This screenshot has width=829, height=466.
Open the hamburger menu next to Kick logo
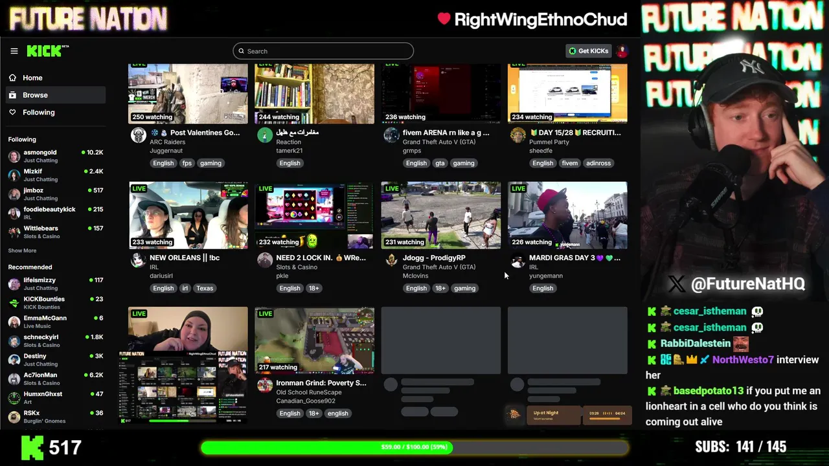pyautogui.click(x=14, y=51)
